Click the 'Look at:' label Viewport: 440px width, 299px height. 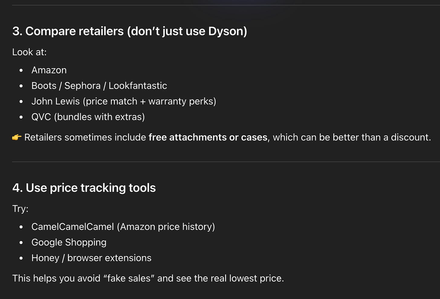(x=29, y=52)
